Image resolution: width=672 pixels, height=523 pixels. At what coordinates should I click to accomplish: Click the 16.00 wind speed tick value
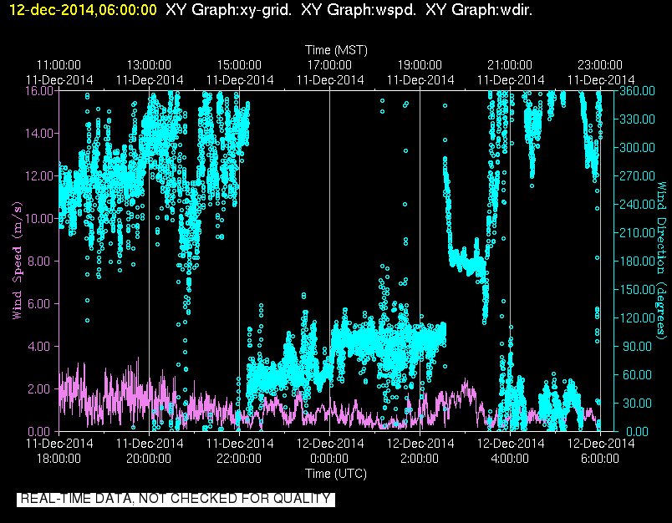pyautogui.click(x=39, y=91)
